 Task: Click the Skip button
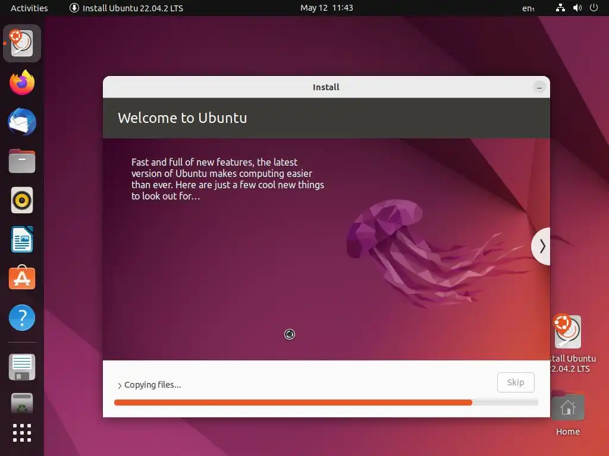(516, 382)
